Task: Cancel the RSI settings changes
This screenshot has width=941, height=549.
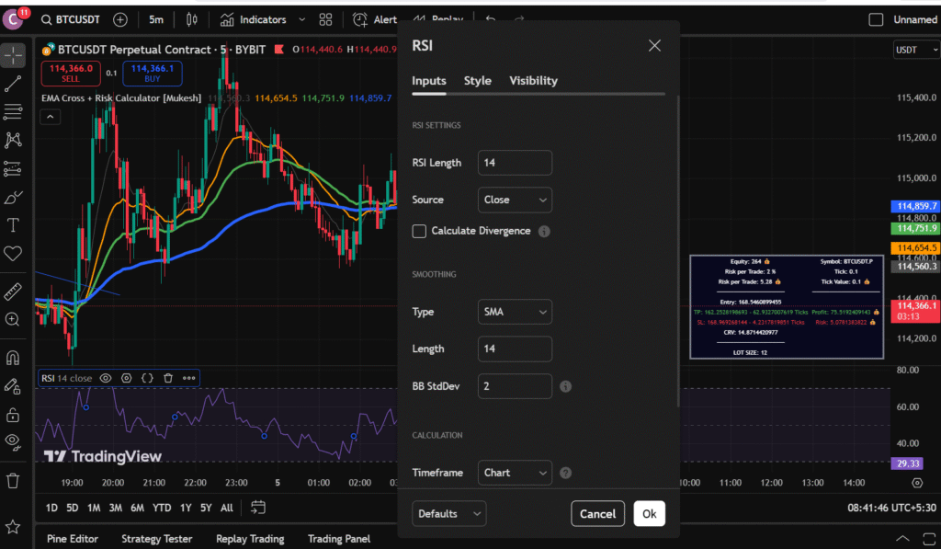Action: tap(597, 513)
